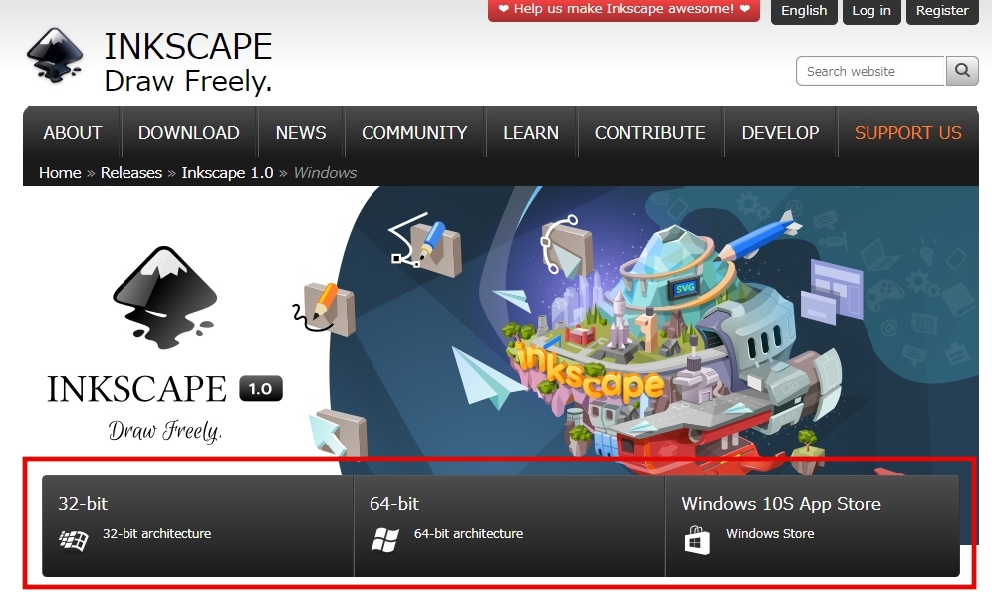The image size is (992, 593).
Task: Click the 32-bit architecture label
Action: 157,533
